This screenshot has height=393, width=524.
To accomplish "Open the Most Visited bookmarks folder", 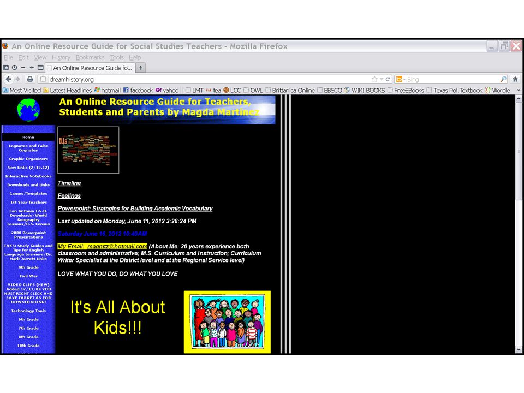I will [x=22, y=90].
